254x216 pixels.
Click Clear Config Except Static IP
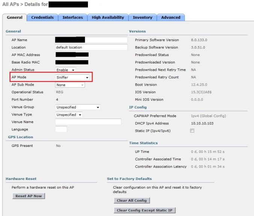145,210
